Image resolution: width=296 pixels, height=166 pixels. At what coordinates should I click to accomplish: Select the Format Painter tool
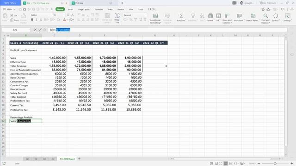[x=24, y=16]
